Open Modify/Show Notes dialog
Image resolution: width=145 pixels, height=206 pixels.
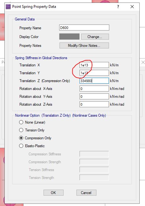click(84, 46)
